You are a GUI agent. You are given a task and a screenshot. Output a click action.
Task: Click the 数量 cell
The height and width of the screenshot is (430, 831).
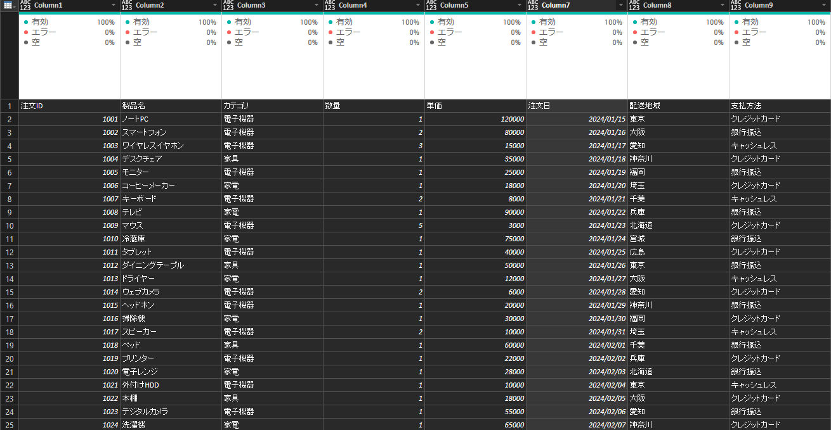click(x=374, y=106)
